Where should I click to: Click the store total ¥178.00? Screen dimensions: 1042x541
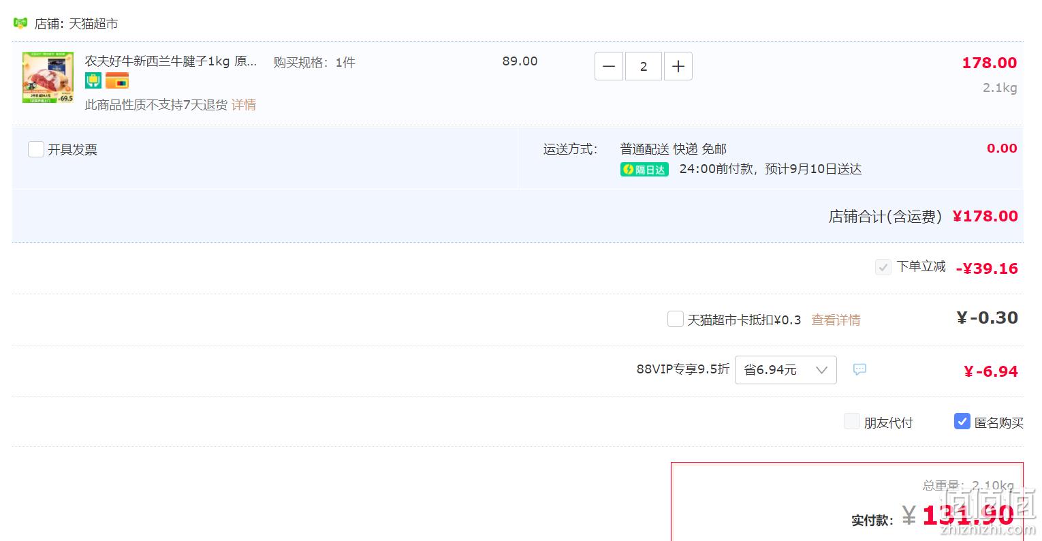985,216
